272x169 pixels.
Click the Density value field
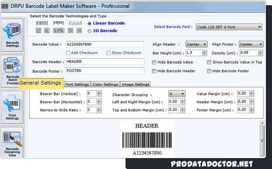pyautogui.click(x=249, y=53)
